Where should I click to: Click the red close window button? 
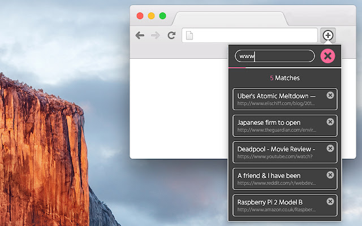(x=140, y=16)
